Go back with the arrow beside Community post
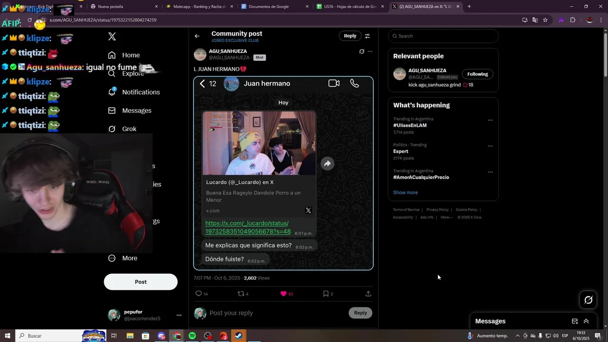Image resolution: width=608 pixels, height=342 pixels. [x=197, y=36]
